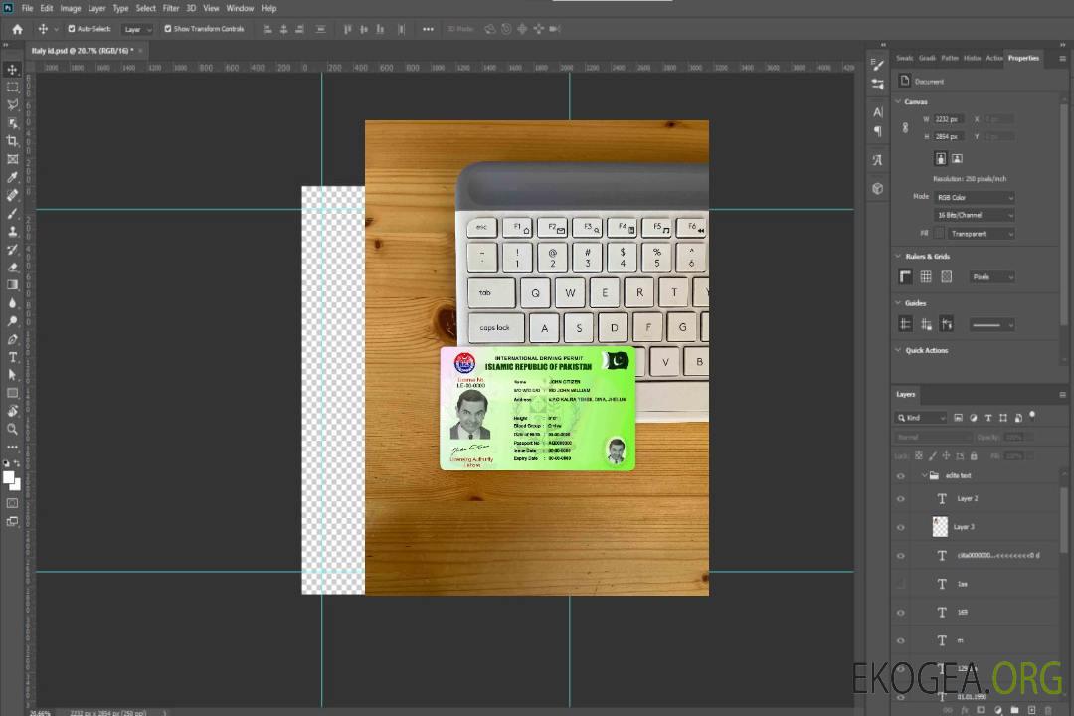
Task: Select the Horizontal Type tool
Action: click(x=13, y=357)
